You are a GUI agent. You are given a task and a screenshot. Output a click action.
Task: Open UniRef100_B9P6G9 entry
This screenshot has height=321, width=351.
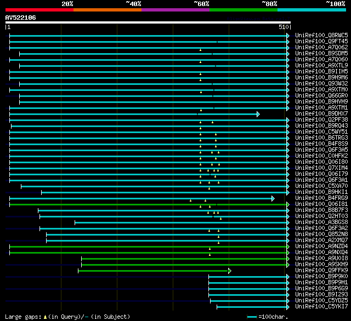(321, 289)
